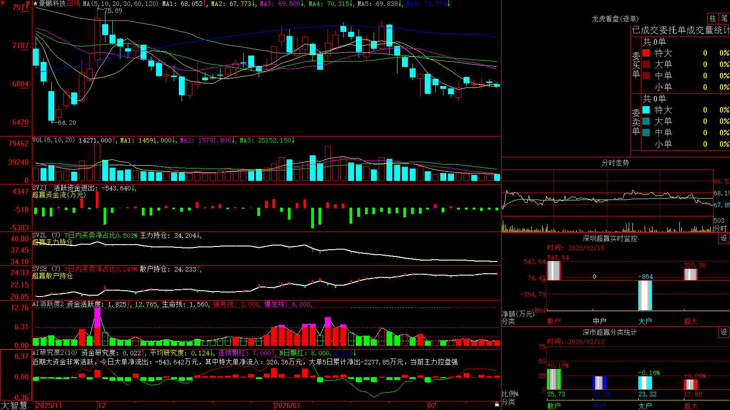Click the lock icon on the date axis
The image size is (730, 410).
(x=497, y=405)
